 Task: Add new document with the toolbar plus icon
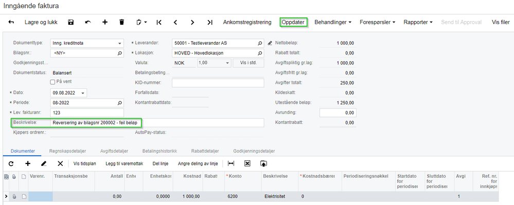pyautogui.click(x=105, y=22)
